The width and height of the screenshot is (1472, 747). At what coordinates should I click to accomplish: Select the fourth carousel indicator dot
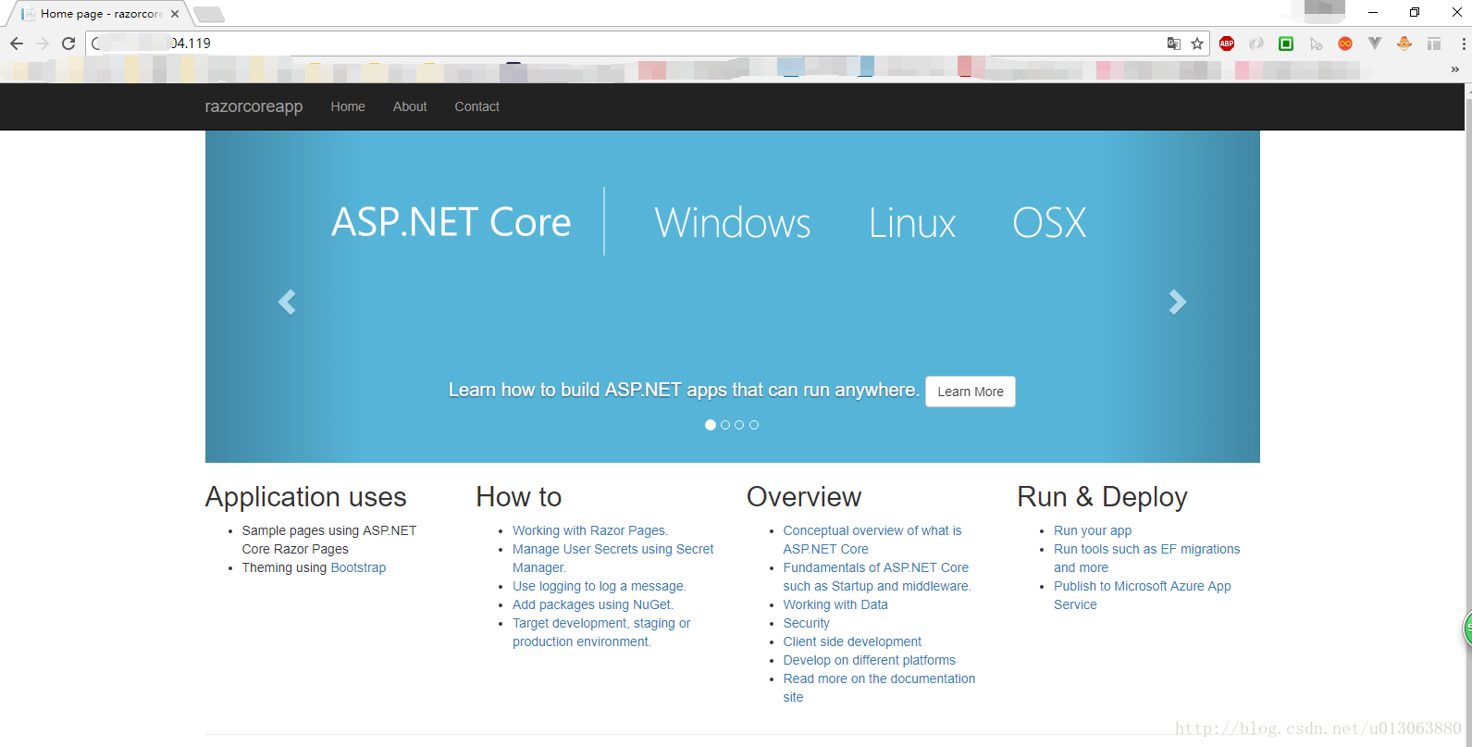click(x=754, y=425)
